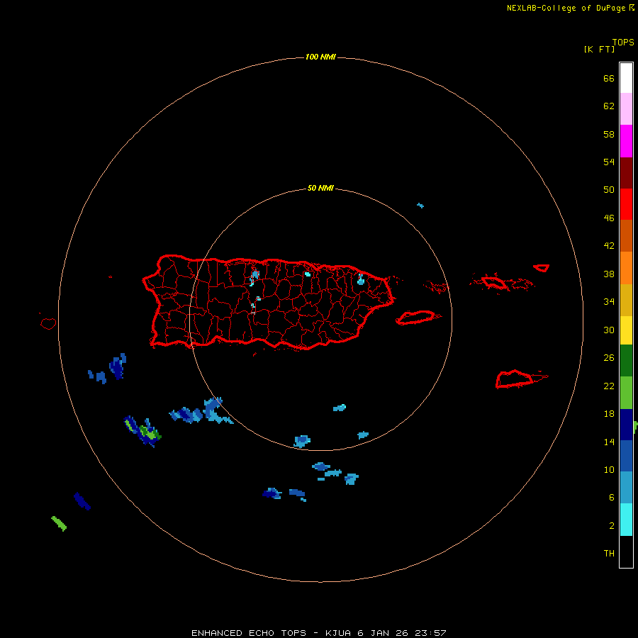Select the 22 legend value
Image resolution: width=638 pixels, height=638 pixels.
(609, 386)
